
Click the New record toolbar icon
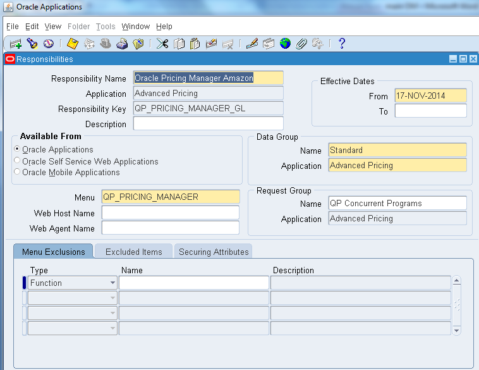point(16,44)
